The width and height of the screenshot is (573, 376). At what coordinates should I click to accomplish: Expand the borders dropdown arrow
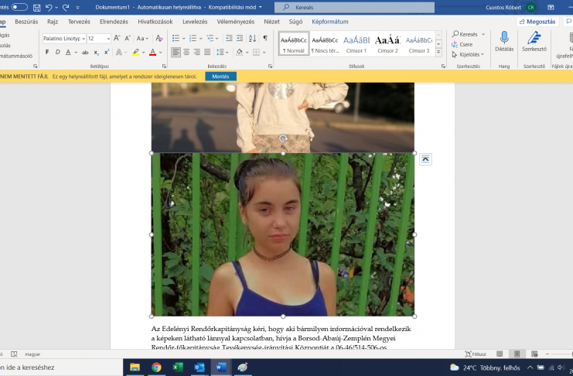[x=264, y=53]
